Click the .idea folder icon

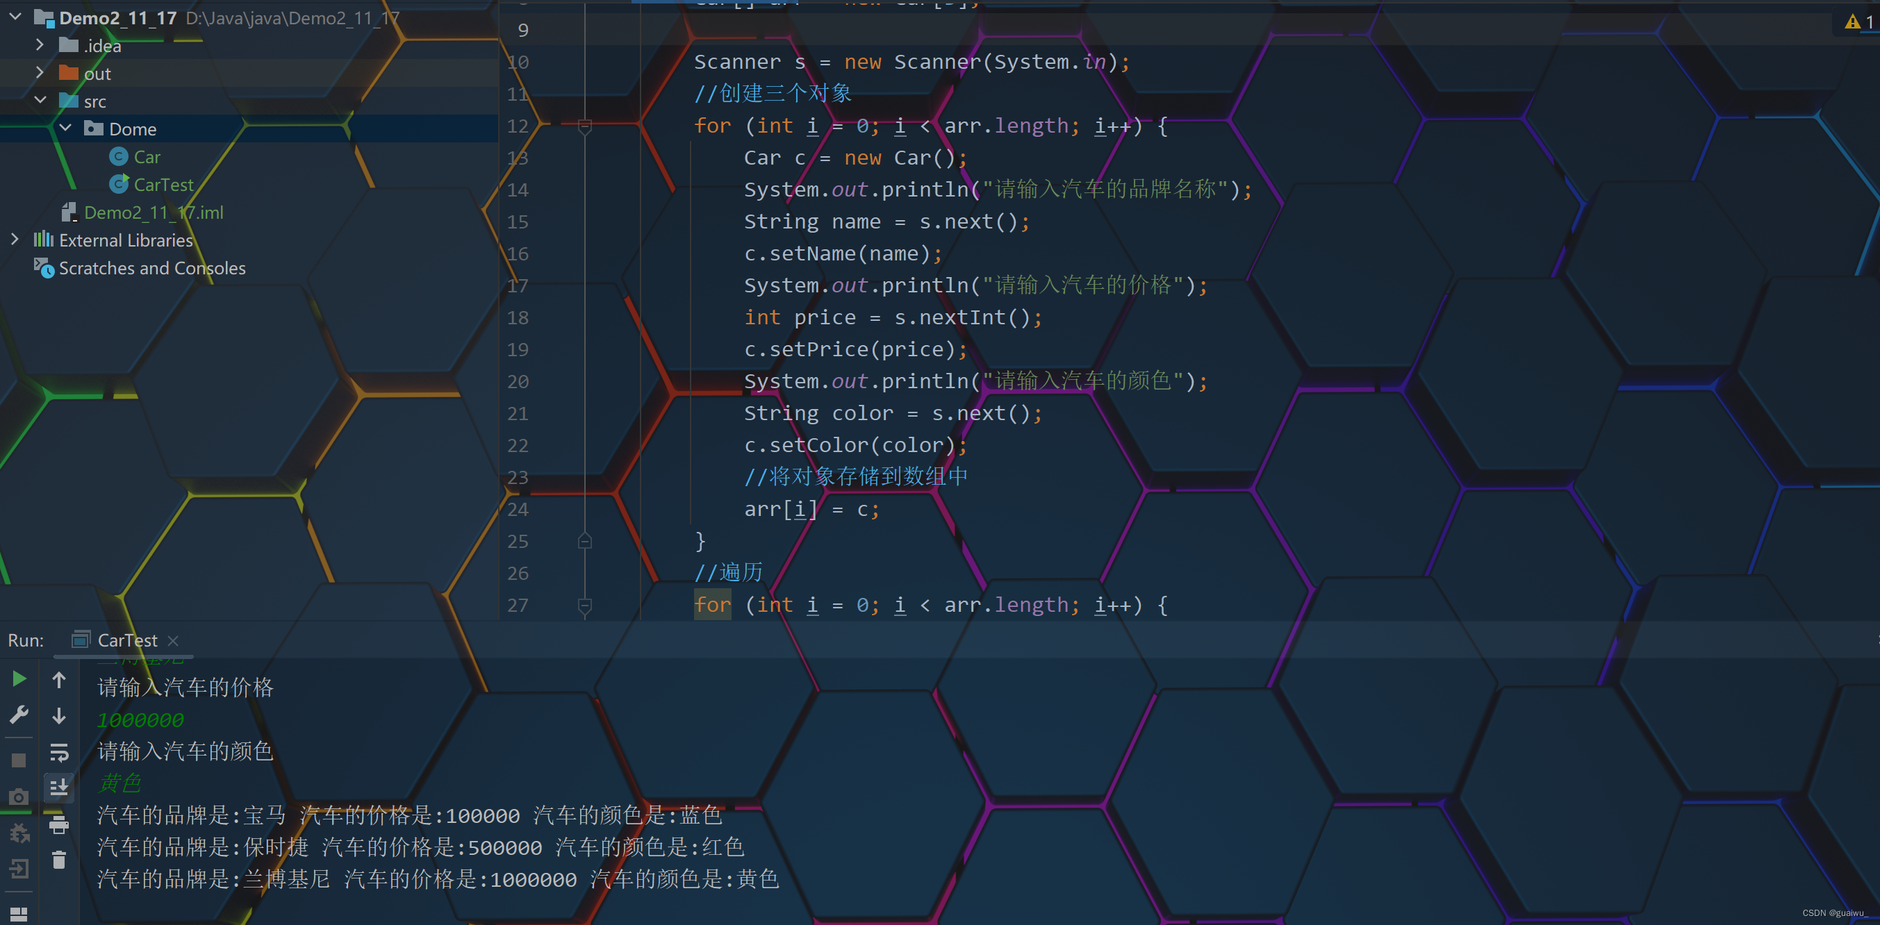point(69,45)
